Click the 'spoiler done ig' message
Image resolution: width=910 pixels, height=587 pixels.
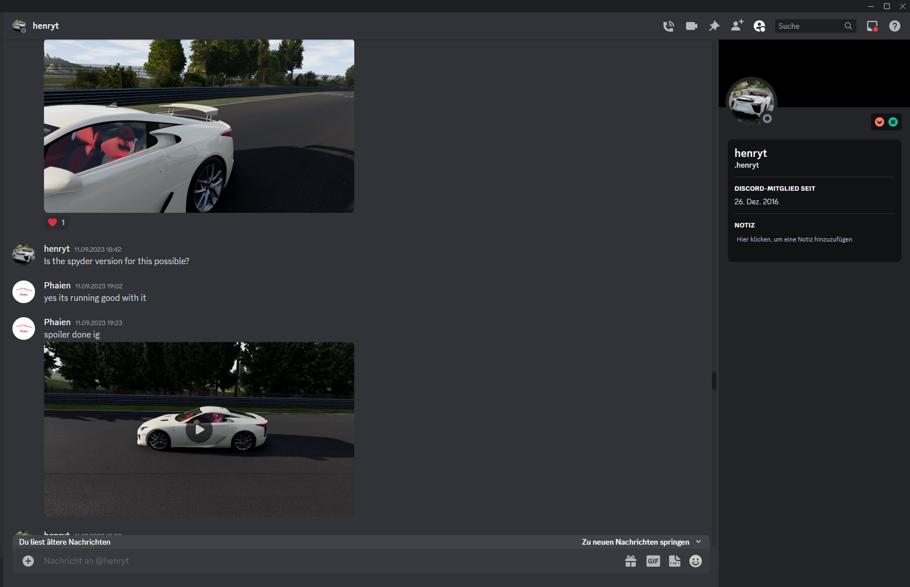click(x=72, y=335)
